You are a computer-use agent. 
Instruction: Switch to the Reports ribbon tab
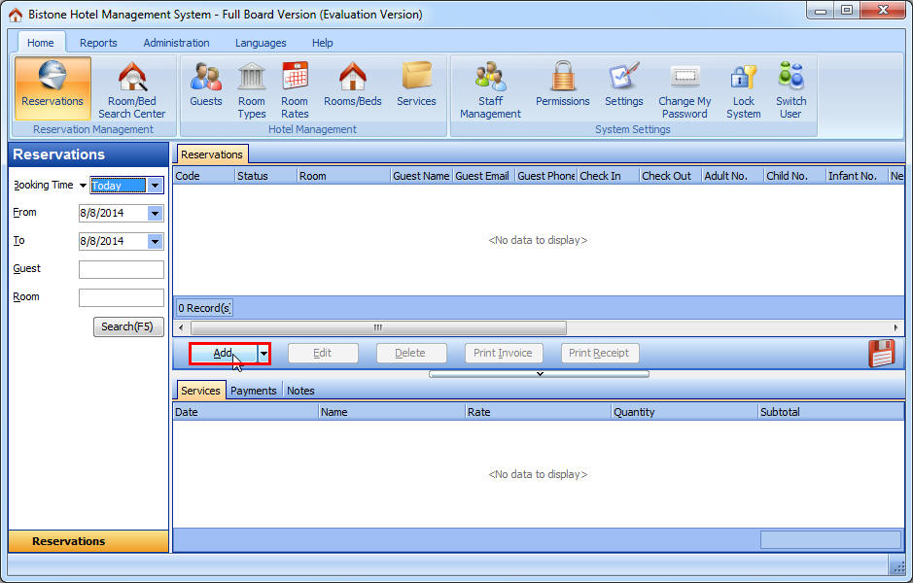pyautogui.click(x=98, y=43)
